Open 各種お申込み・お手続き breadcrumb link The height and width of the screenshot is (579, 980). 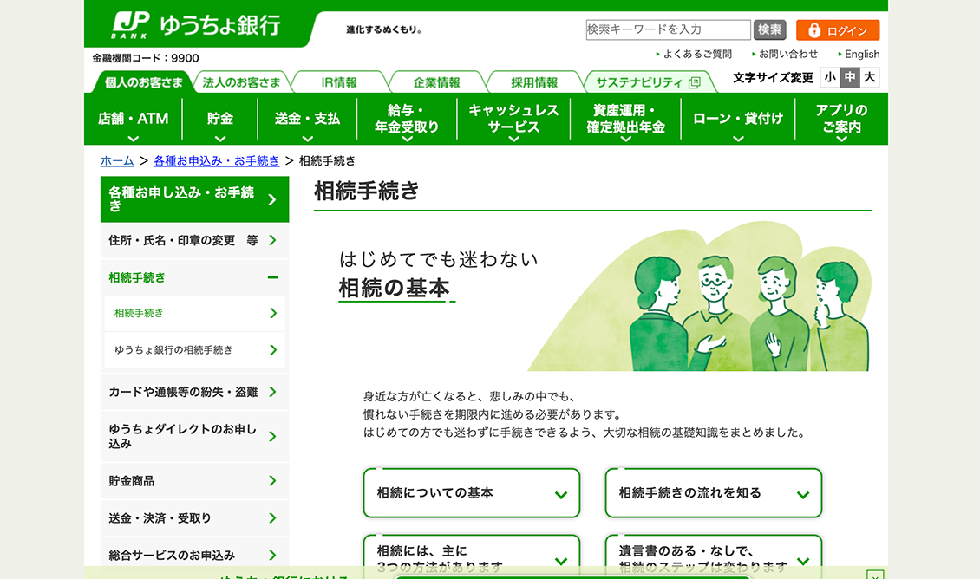pos(216,161)
